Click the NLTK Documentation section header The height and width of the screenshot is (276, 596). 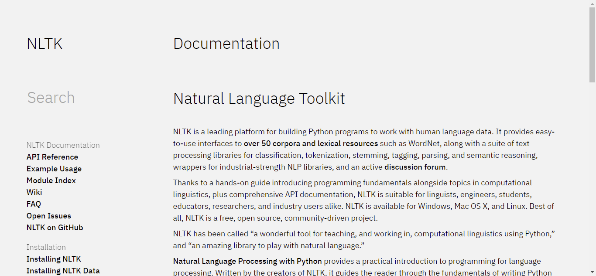[x=63, y=145]
